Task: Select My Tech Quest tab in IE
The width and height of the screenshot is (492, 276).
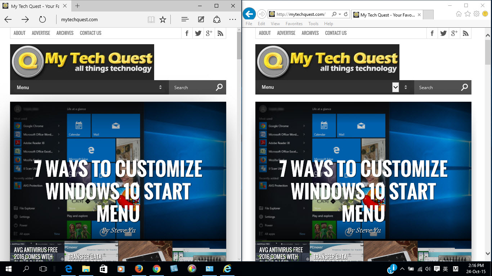Action: [x=387, y=15]
